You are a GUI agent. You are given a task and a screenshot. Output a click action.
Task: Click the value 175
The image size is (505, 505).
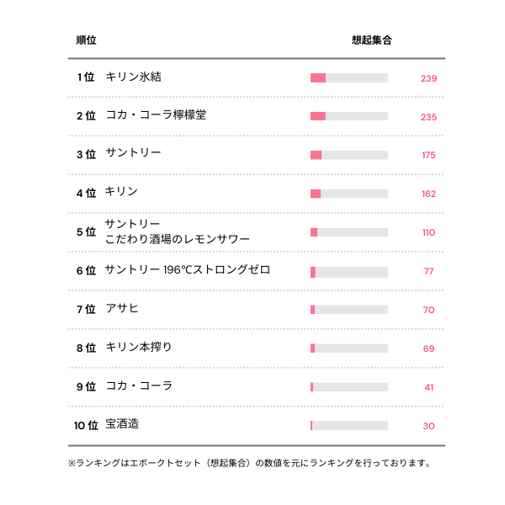[428, 156]
